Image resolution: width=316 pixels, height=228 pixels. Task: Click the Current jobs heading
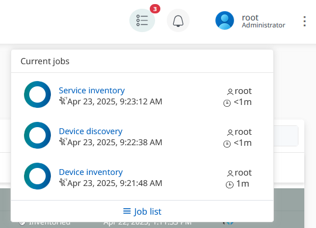[45, 61]
